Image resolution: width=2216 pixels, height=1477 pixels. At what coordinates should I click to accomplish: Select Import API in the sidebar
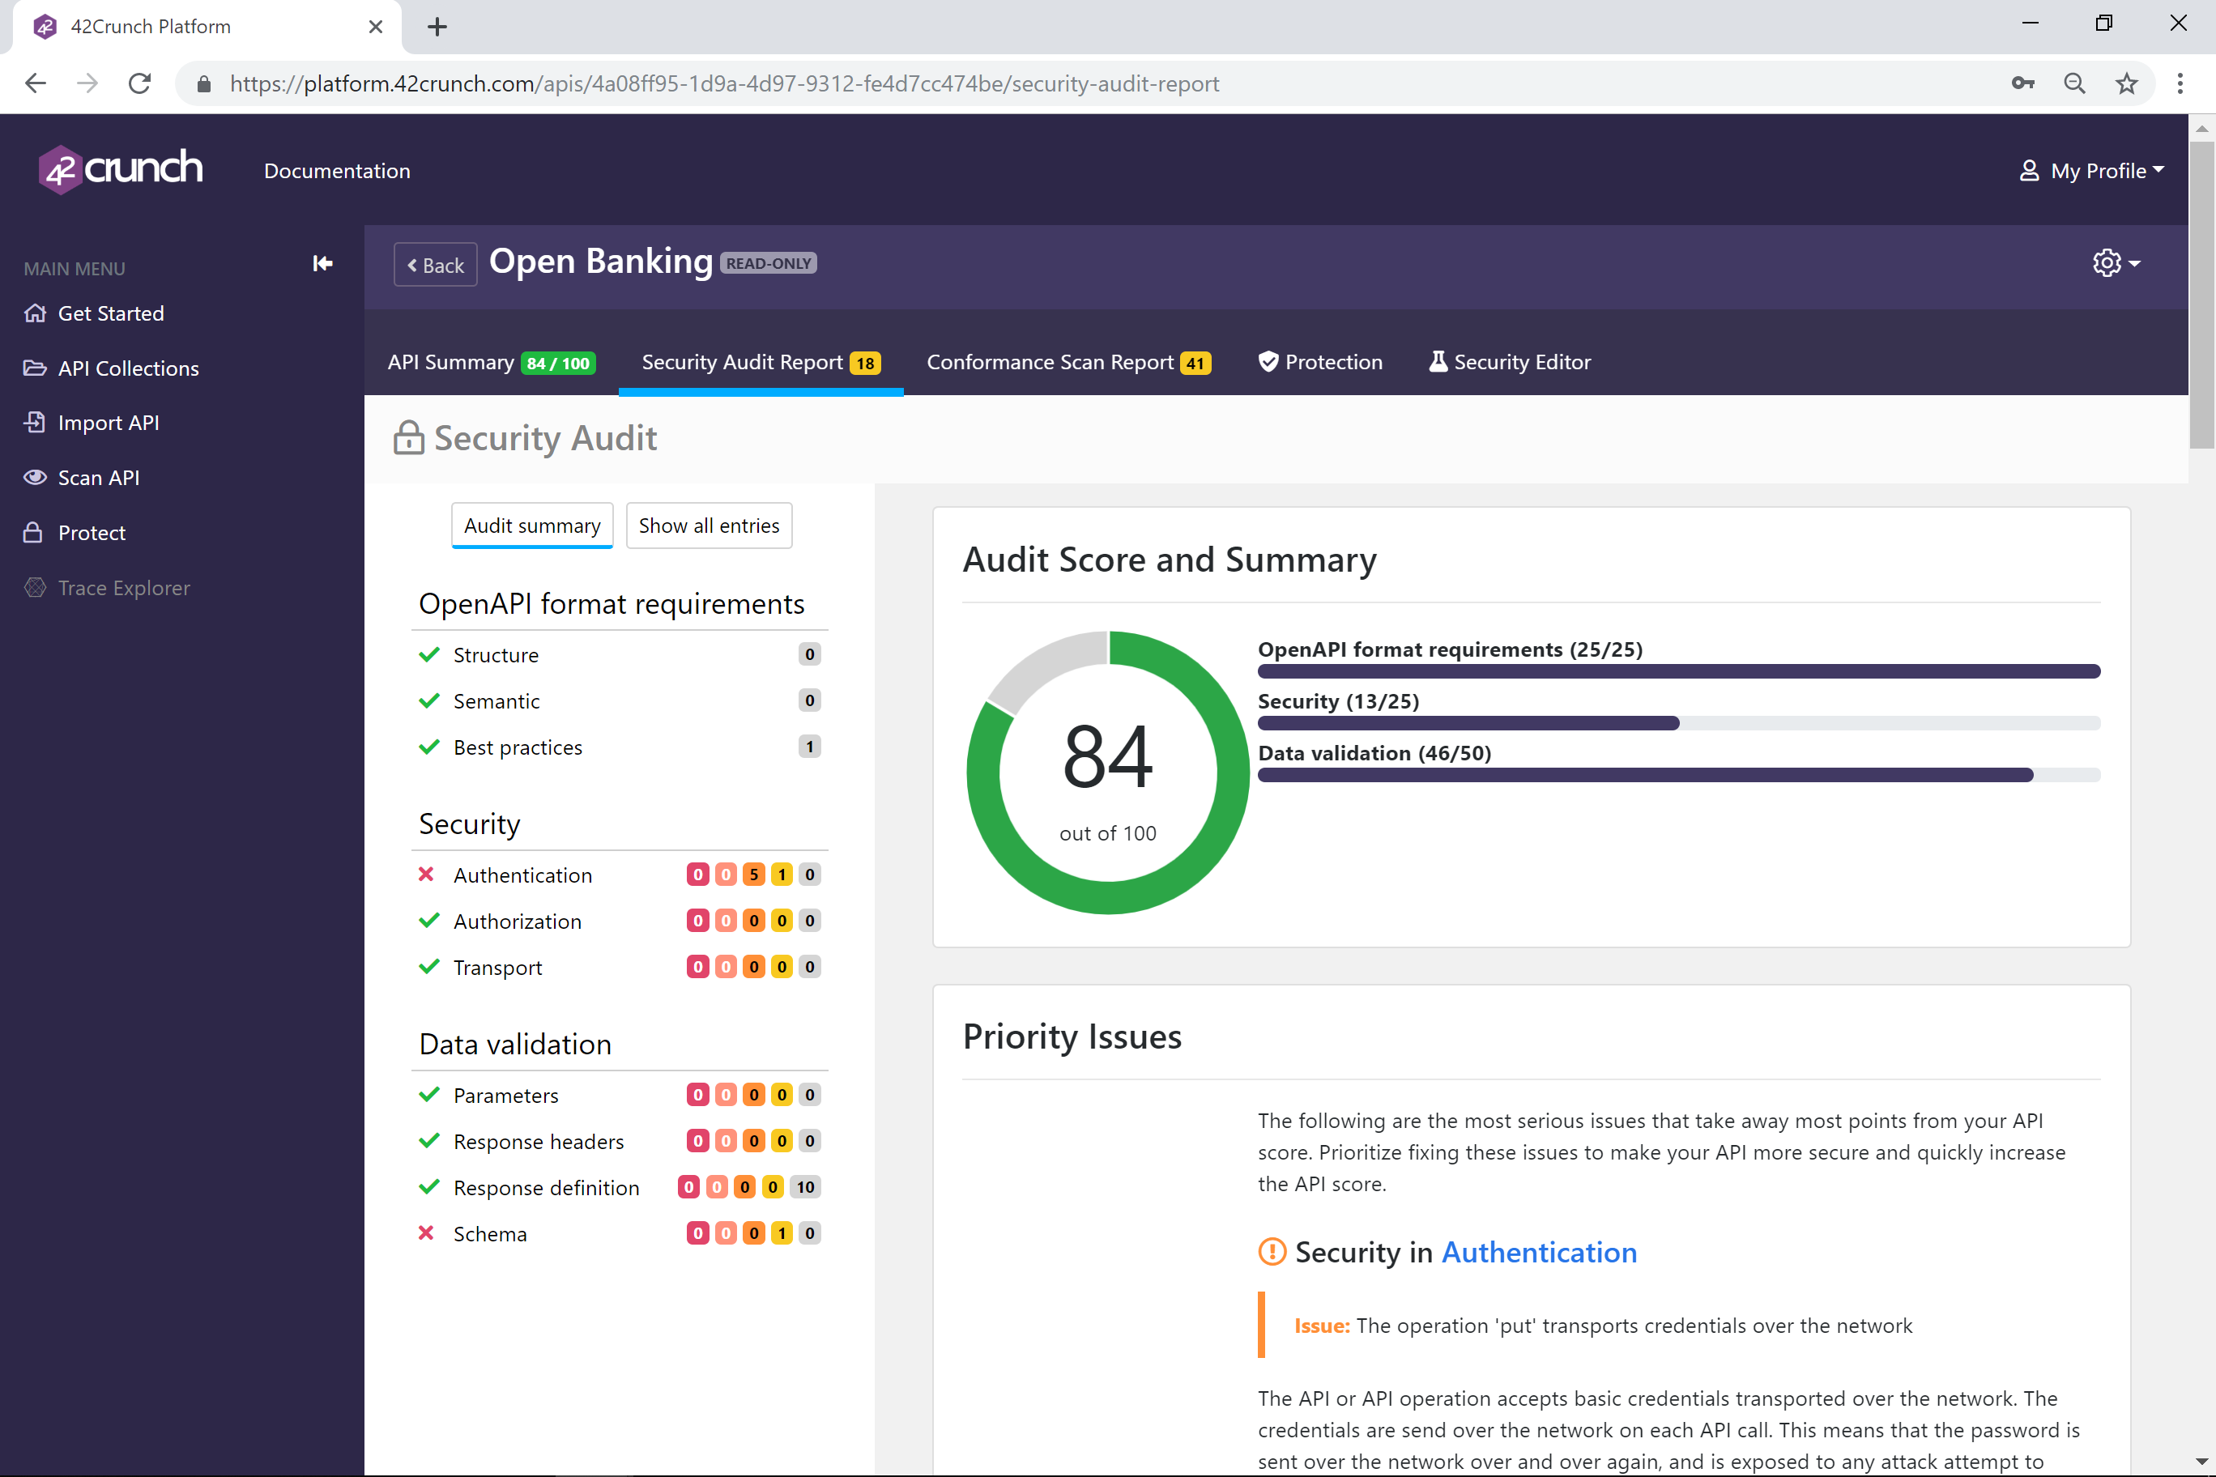point(108,422)
